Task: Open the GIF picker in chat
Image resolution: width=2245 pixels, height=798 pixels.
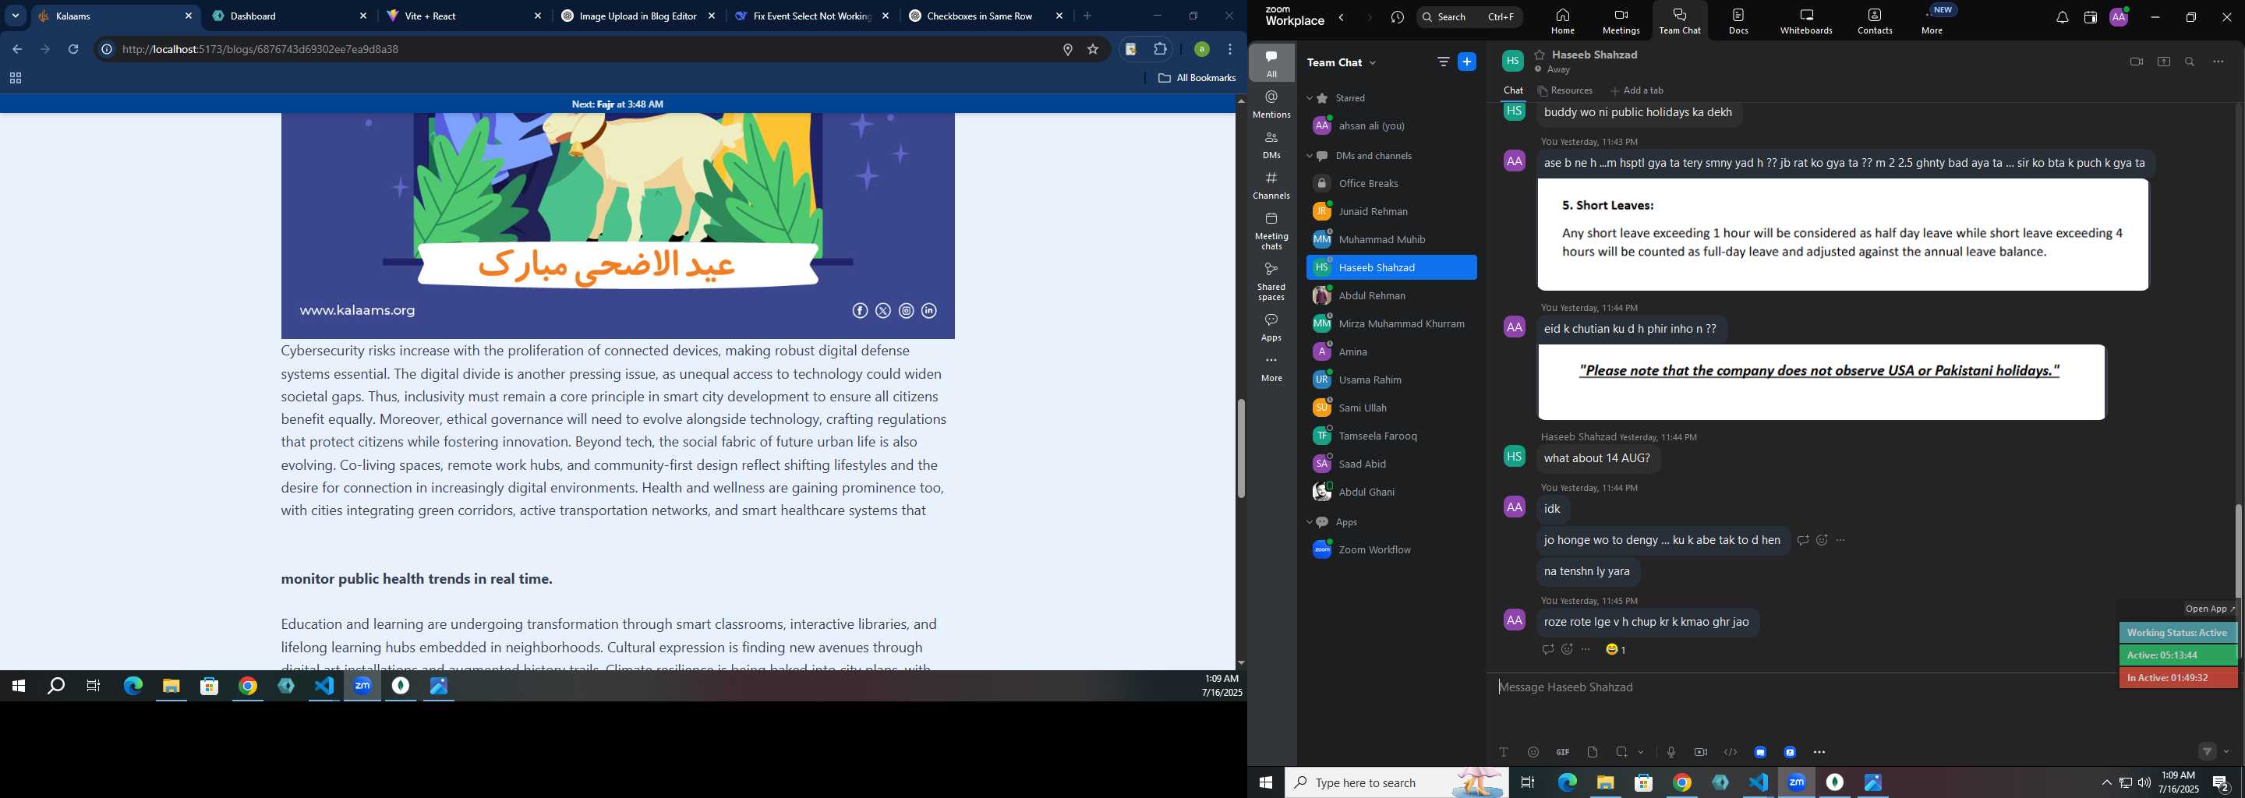Action: click(1563, 752)
